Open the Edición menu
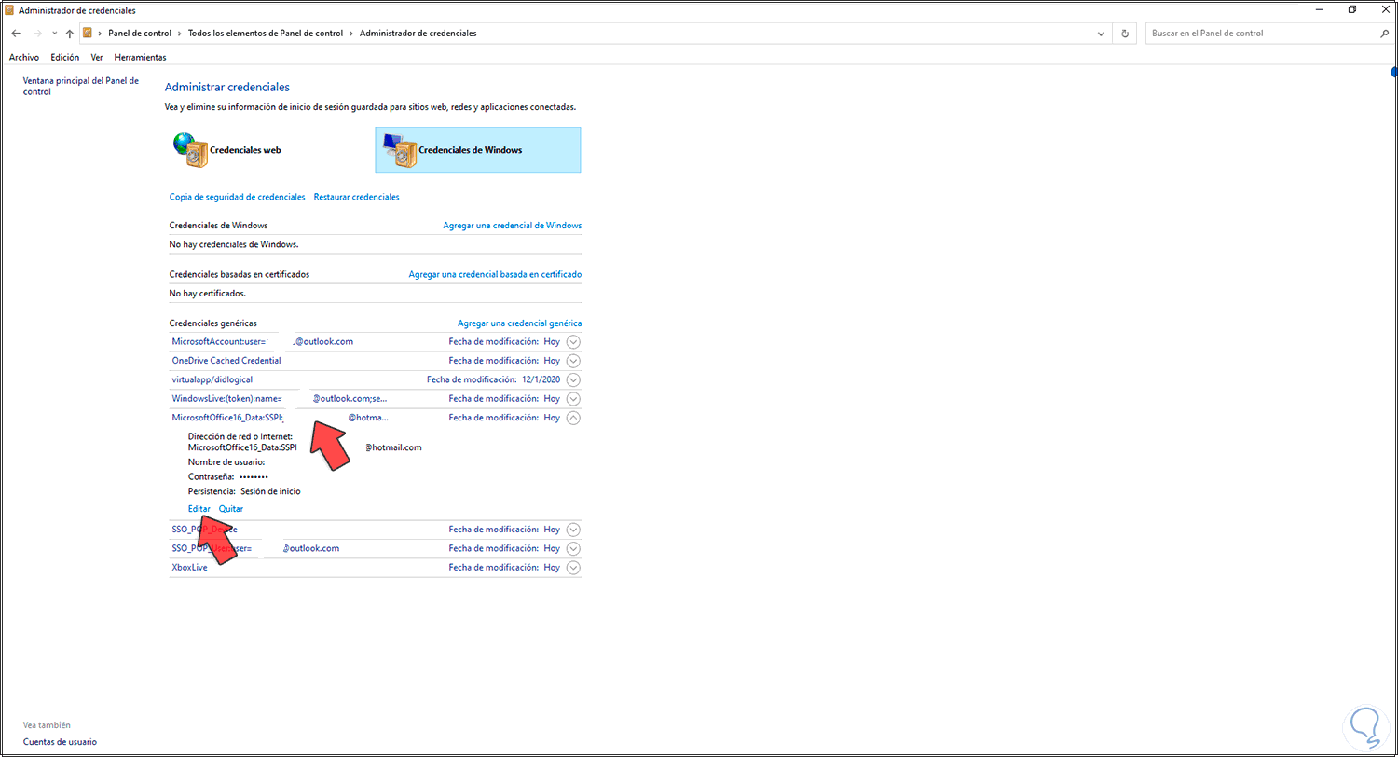The height and width of the screenshot is (757, 1398). pyautogui.click(x=65, y=57)
